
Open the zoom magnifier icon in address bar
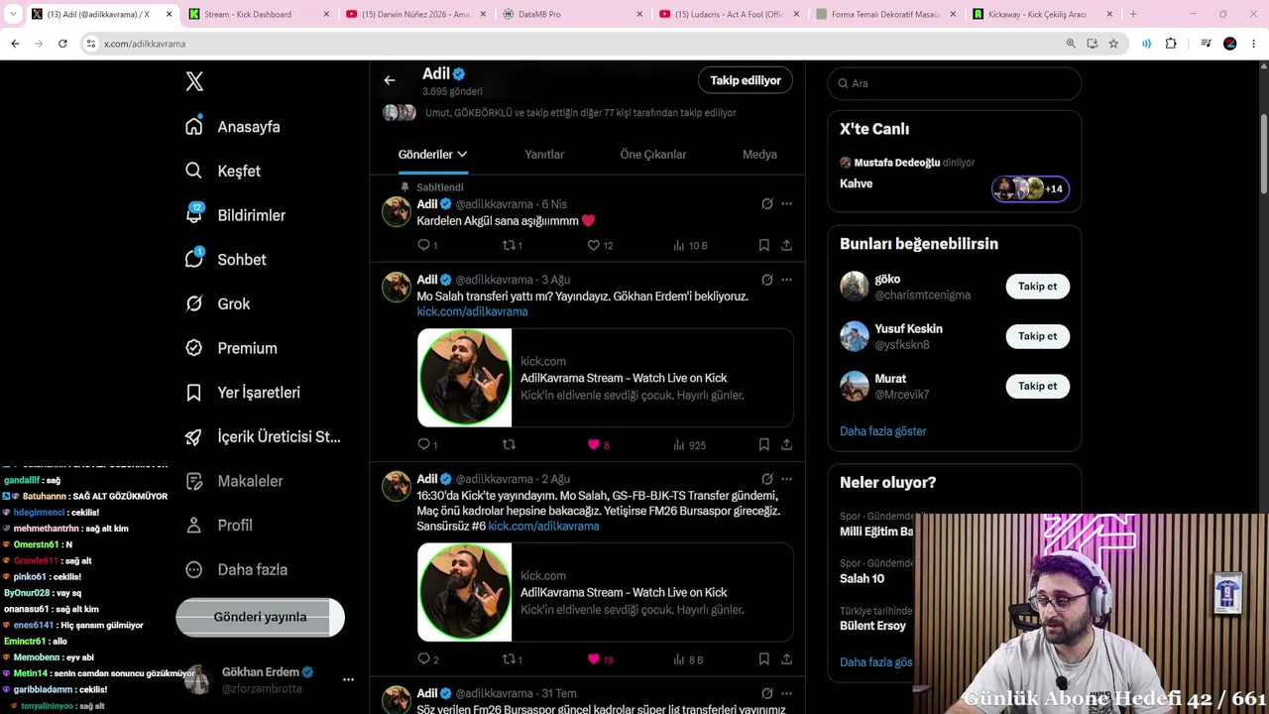click(x=1071, y=44)
